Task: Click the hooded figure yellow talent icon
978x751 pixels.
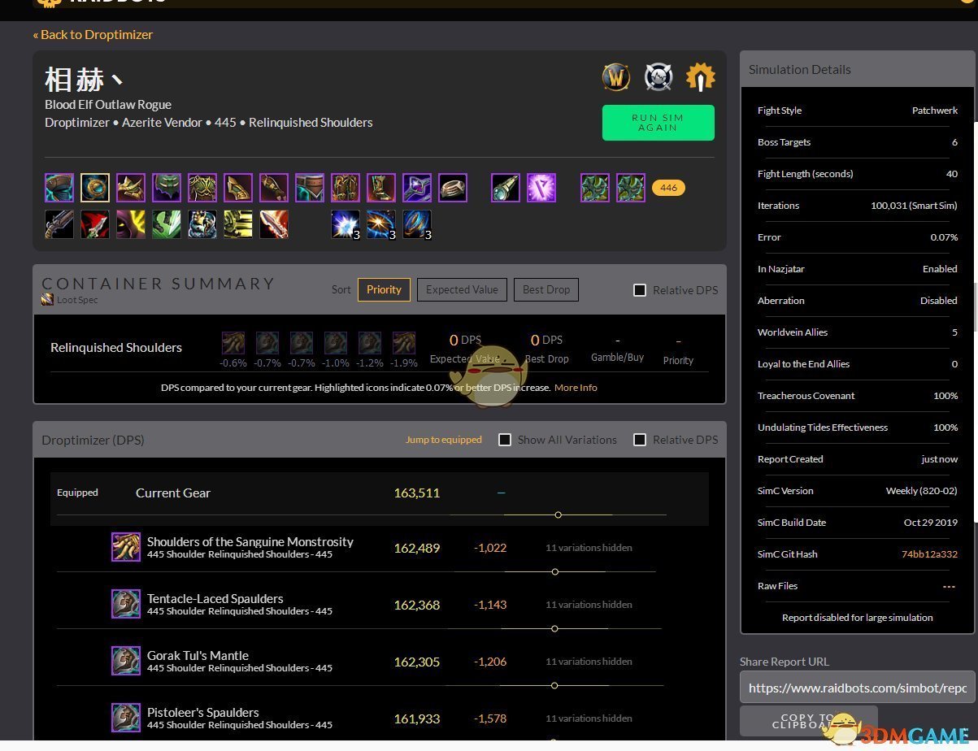Action: [x=131, y=224]
